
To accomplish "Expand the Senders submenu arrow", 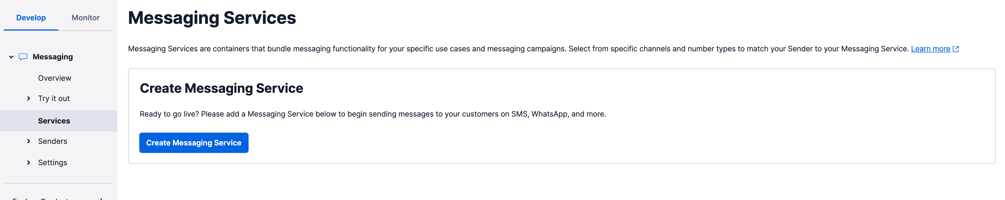I will pyautogui.click(x=28, y=141).
